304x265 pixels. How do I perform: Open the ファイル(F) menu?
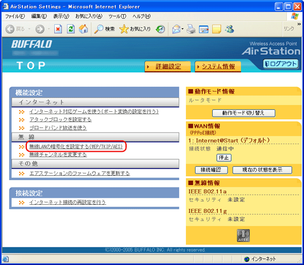pos(15,16)
